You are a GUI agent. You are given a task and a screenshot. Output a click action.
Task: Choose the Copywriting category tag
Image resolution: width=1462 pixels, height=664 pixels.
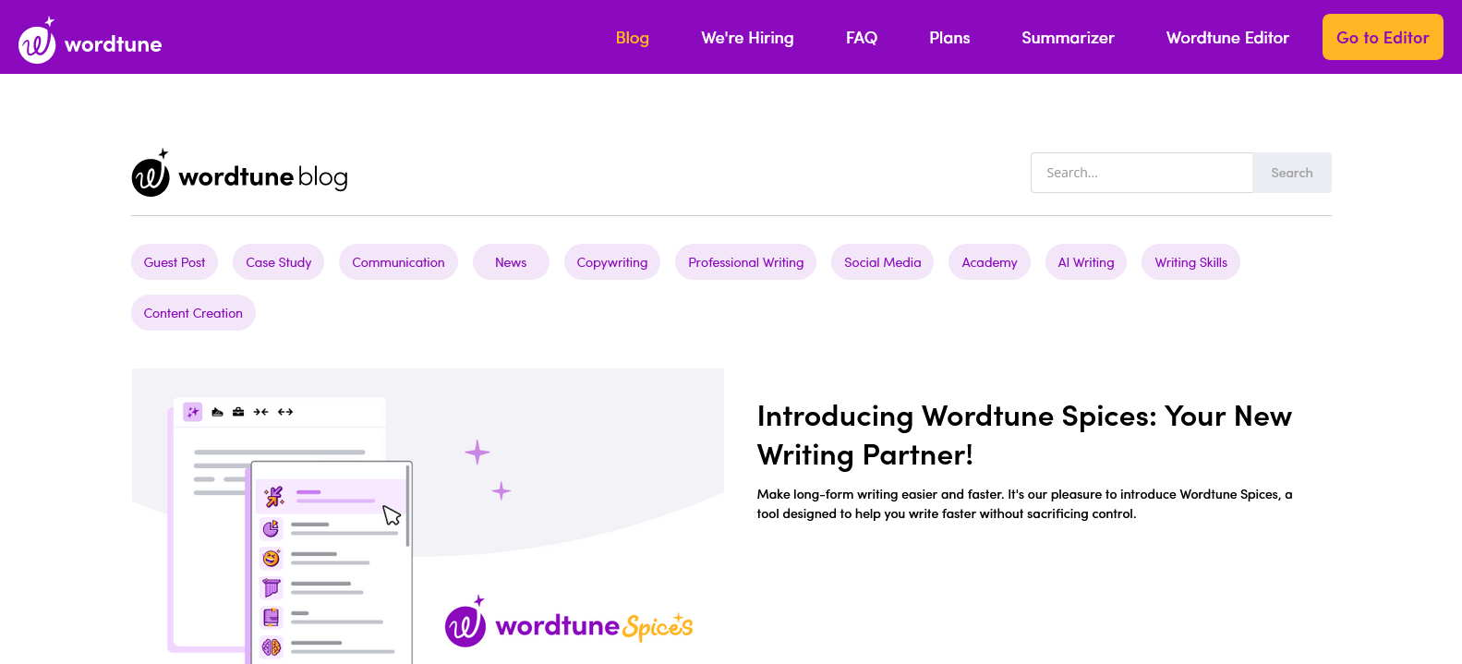[612, 262]
